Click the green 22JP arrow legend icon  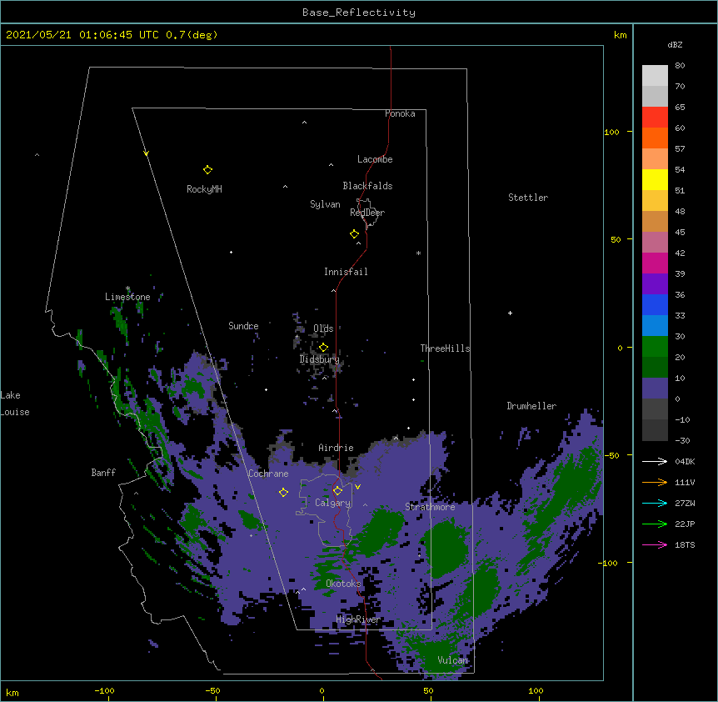pyautogui.click(x=655, y=524)
